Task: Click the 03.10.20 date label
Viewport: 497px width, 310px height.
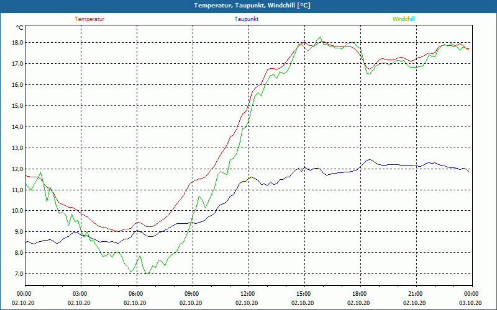Action: [470, 303]
